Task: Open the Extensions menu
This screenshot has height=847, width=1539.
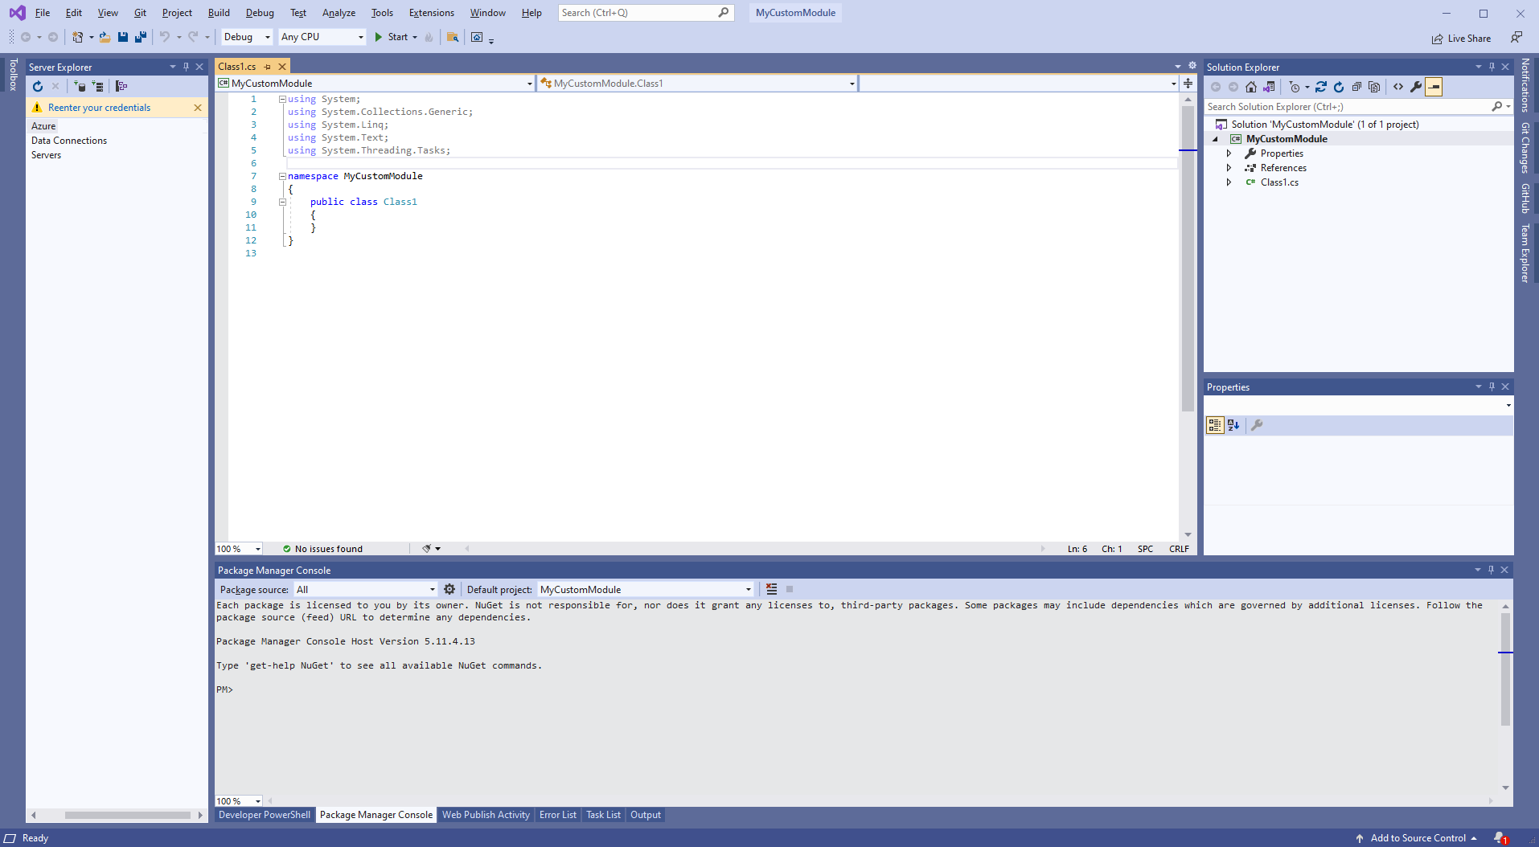Action: pos(431,13)
